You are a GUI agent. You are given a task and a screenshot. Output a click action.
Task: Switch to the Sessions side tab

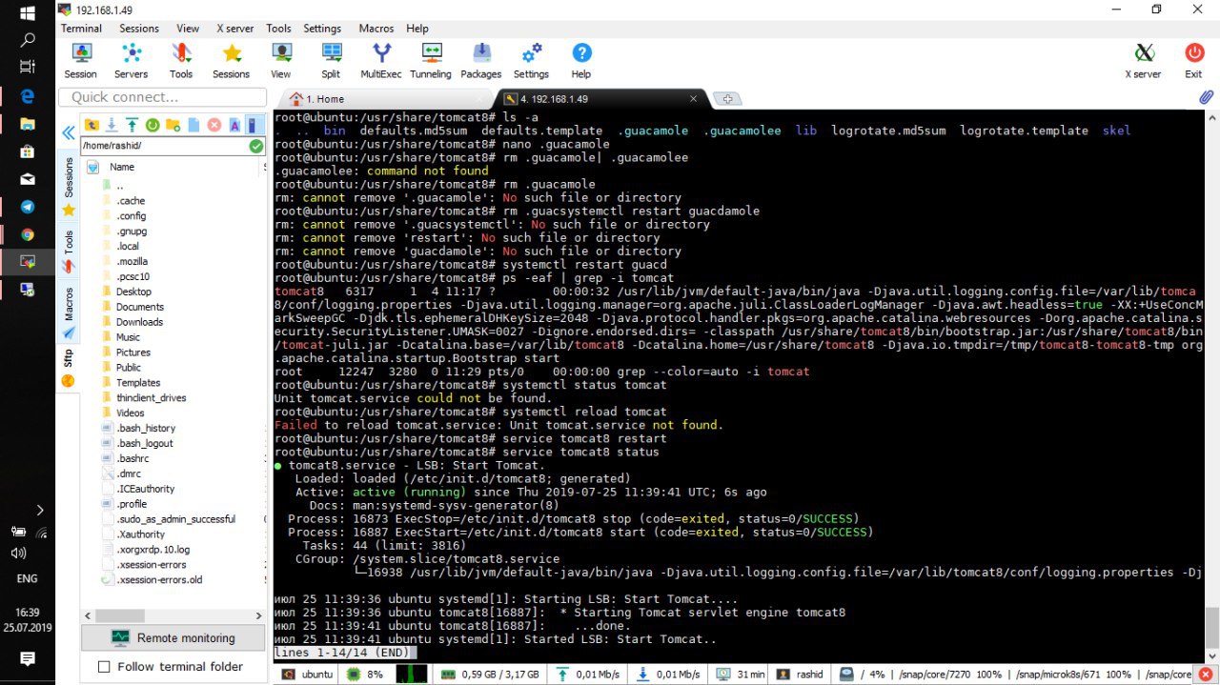69,186
